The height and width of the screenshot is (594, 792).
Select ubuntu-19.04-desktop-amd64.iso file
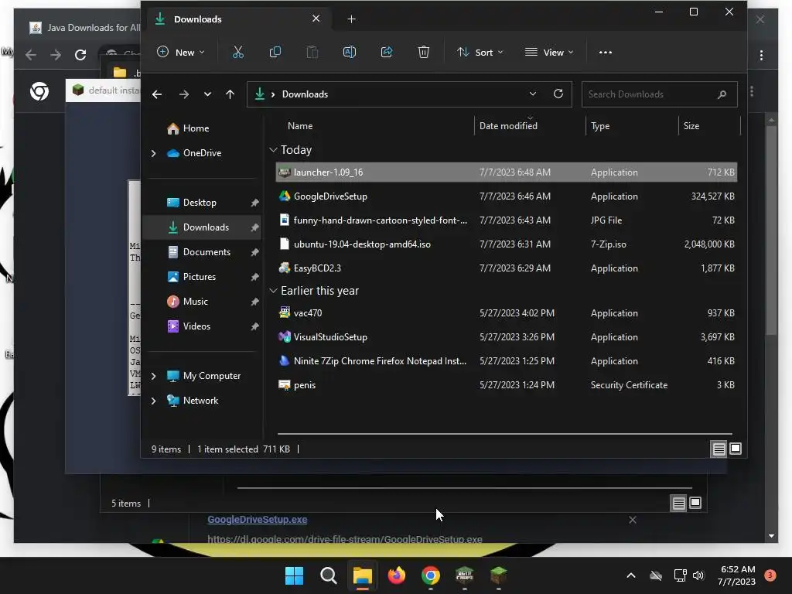tap(506, 244)
